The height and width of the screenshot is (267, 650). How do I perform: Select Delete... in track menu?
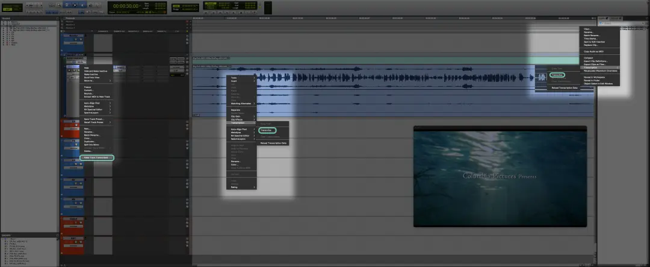click(x=96, y=151)
